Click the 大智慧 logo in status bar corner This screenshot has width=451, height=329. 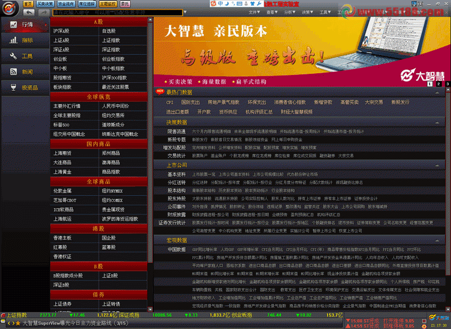[439, 318]
